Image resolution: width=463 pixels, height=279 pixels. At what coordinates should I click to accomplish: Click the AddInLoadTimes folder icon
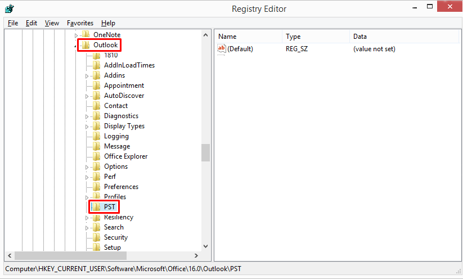click(97, 65)
